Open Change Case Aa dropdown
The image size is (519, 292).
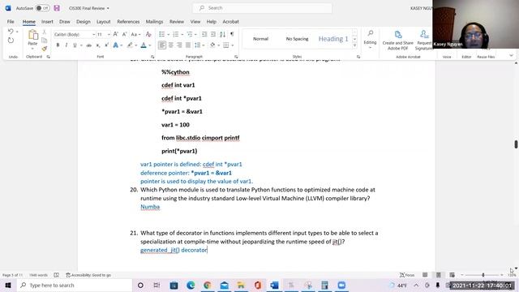point(135,34)
